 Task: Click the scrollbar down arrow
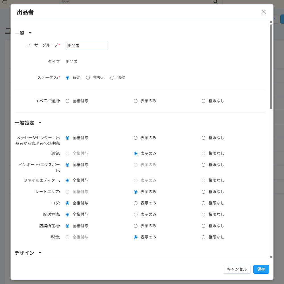(271, 257)
